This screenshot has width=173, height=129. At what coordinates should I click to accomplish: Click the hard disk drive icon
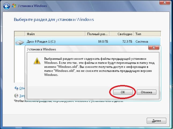pos(19,42)
